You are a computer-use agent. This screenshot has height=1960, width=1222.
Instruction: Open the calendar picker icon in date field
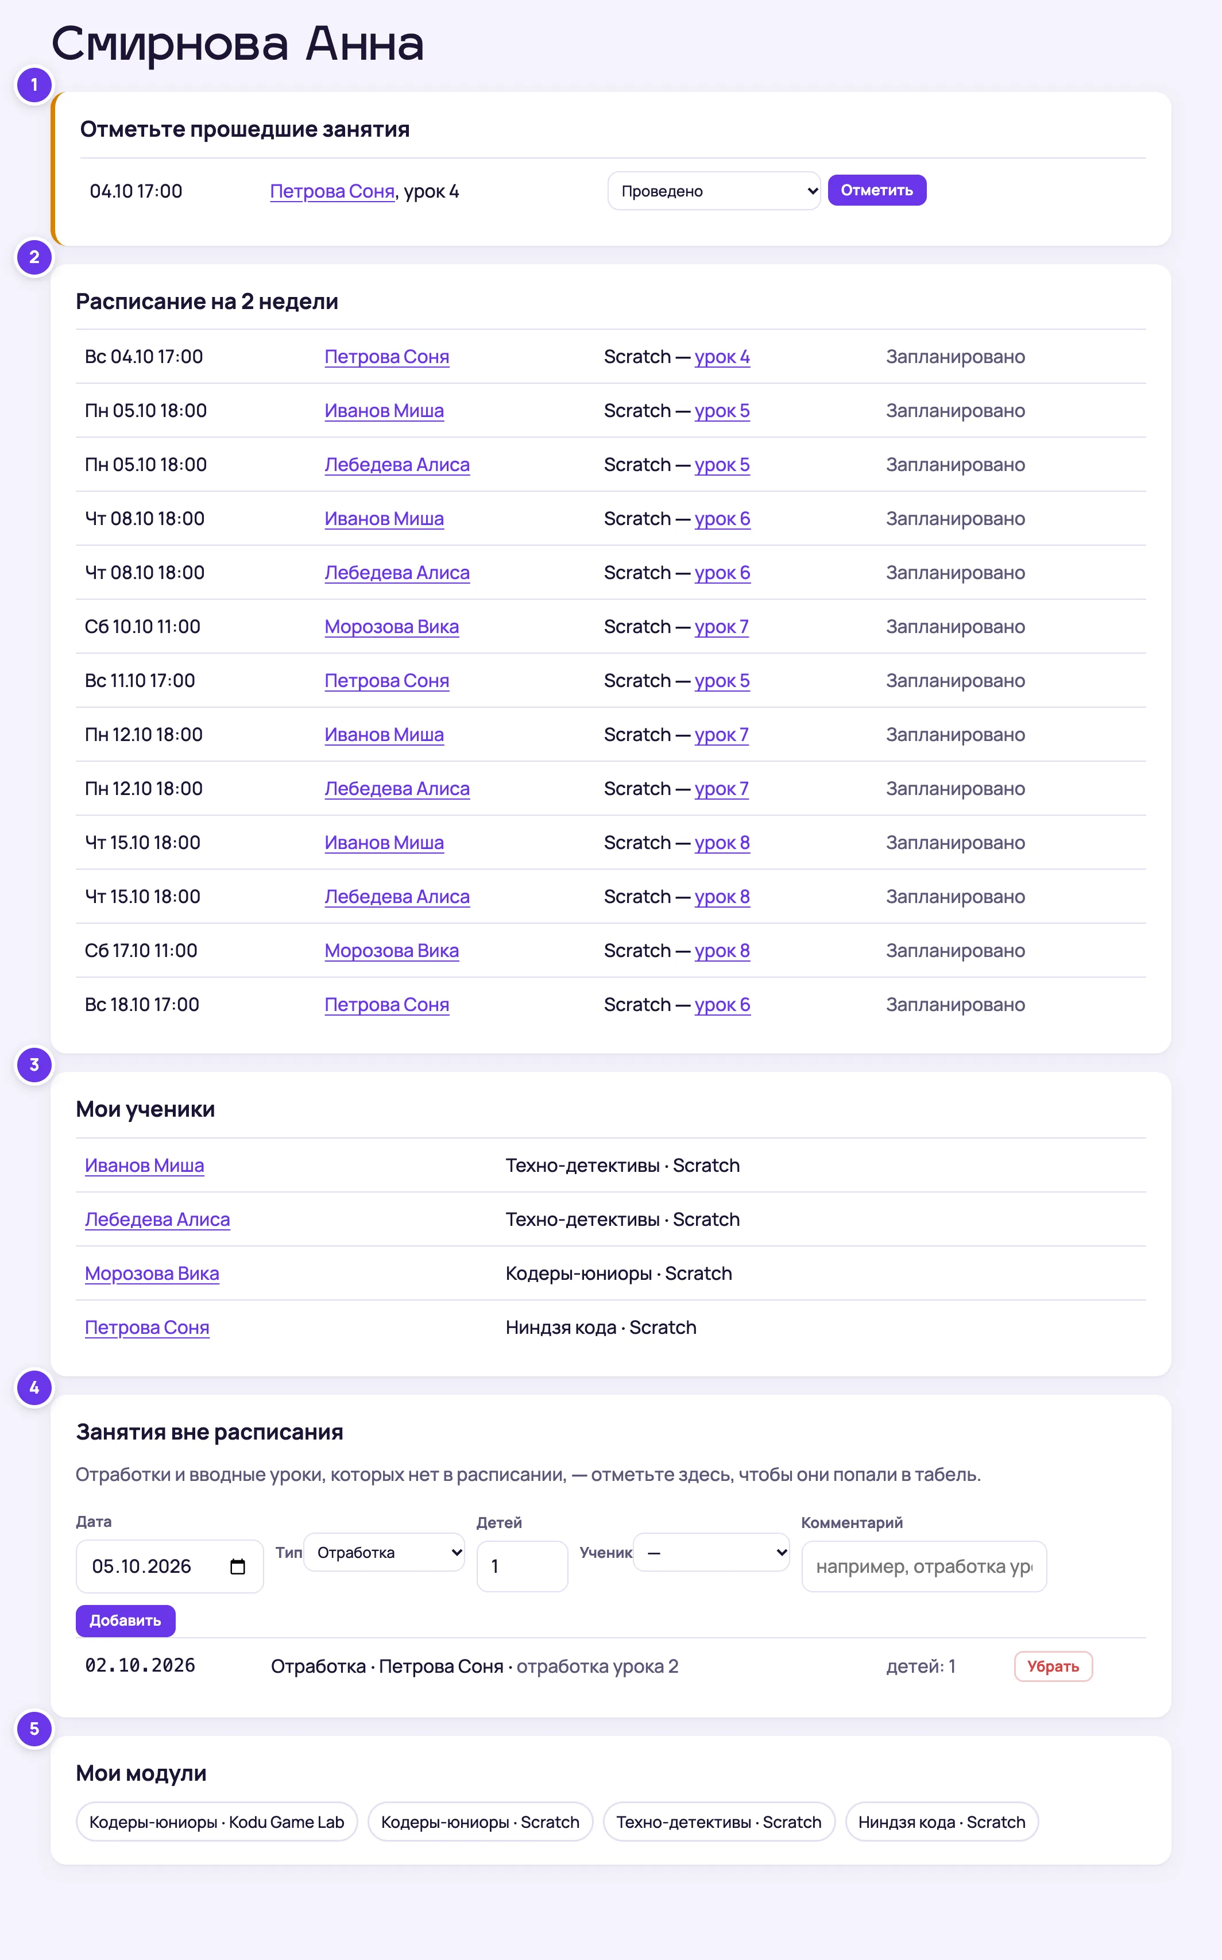click(x=238, y=1567)
